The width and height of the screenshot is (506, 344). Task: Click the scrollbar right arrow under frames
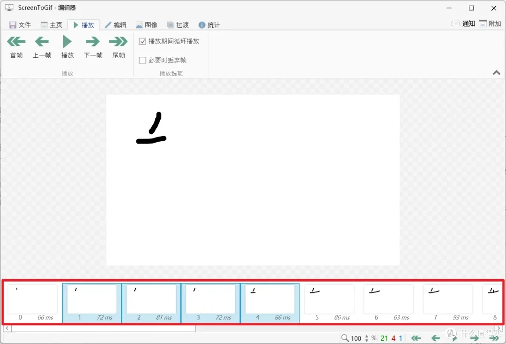point(499,329)
